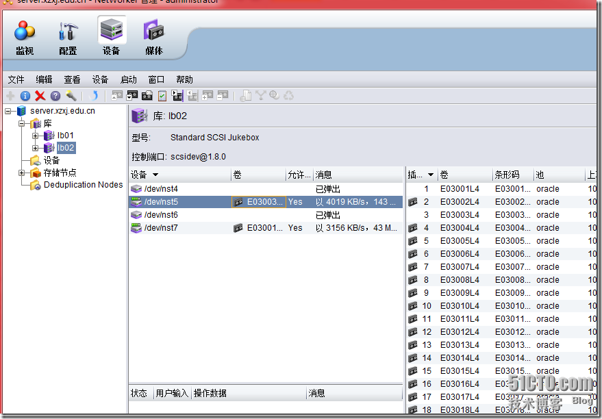Click the tape icon in slot 10 row

point(413,306)
